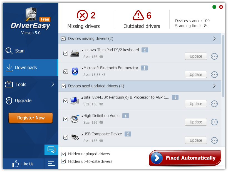Click the info icon beside High Definition Audio
Screen dimensions: 228x172
[125, 116]
